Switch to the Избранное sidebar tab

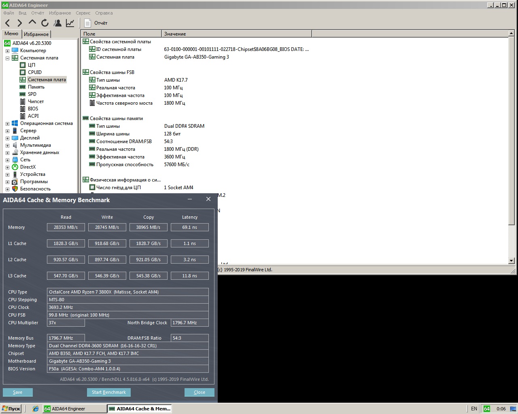pos(36,34)
